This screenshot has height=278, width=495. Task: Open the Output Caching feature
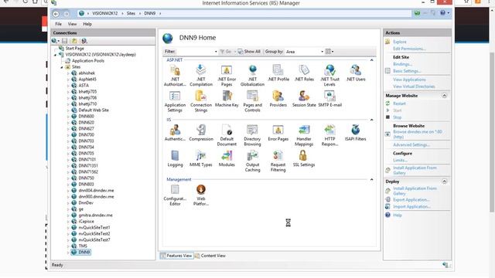pos(252,161)
